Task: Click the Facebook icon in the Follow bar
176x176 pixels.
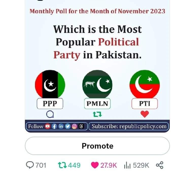Action: pyautogui.click(x=54, y=126)
